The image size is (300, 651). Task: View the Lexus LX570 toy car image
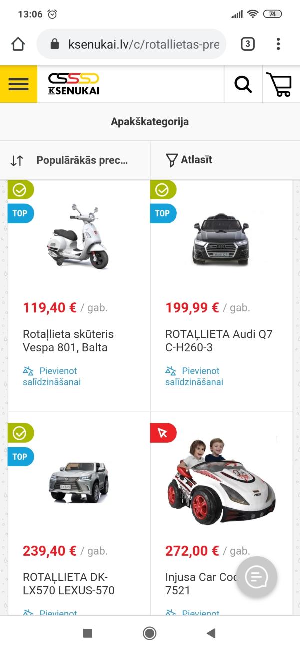pyautogui.click(x=78, y=482)
